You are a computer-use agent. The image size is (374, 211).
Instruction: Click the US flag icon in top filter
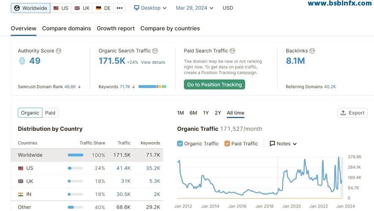pyautogui.click(x=56, y=8)
